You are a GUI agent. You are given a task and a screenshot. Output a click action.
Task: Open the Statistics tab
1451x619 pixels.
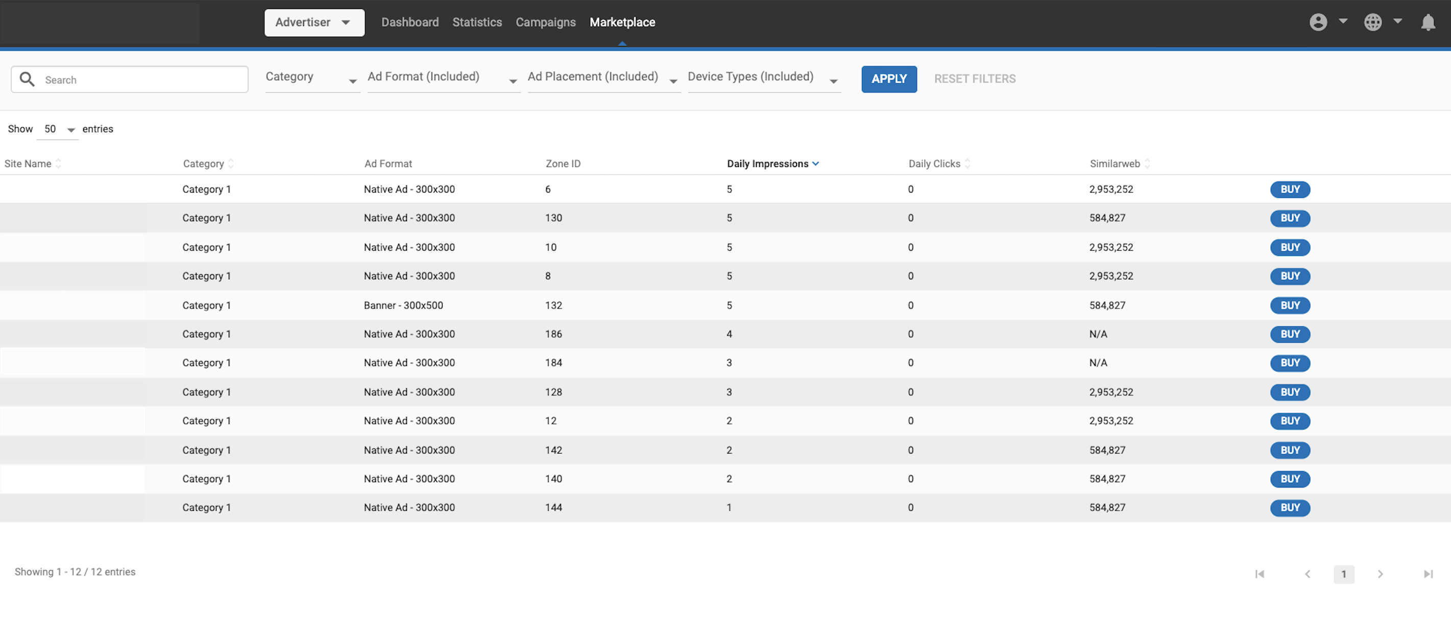[476, 22]
